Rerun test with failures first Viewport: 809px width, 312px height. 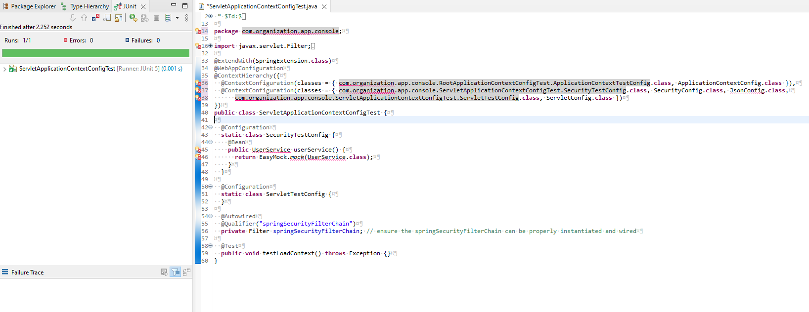point(144,18)
